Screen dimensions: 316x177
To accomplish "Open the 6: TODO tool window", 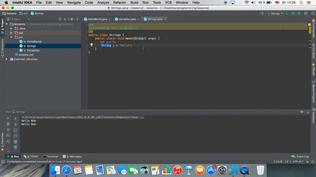I will [31, 156].
